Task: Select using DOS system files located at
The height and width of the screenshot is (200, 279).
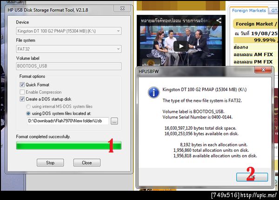Action: (28, 113)
